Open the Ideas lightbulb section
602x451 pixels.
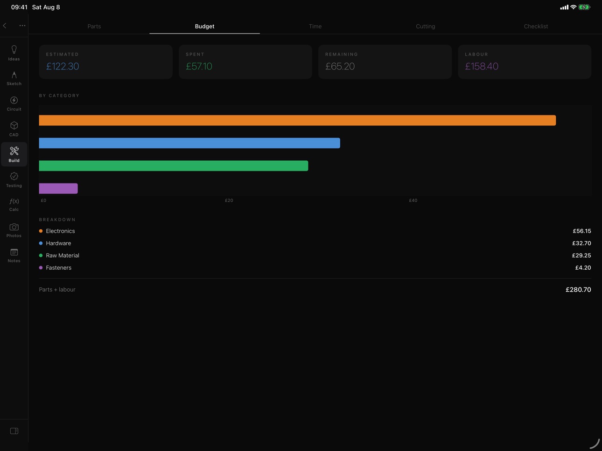pos(14,53)
